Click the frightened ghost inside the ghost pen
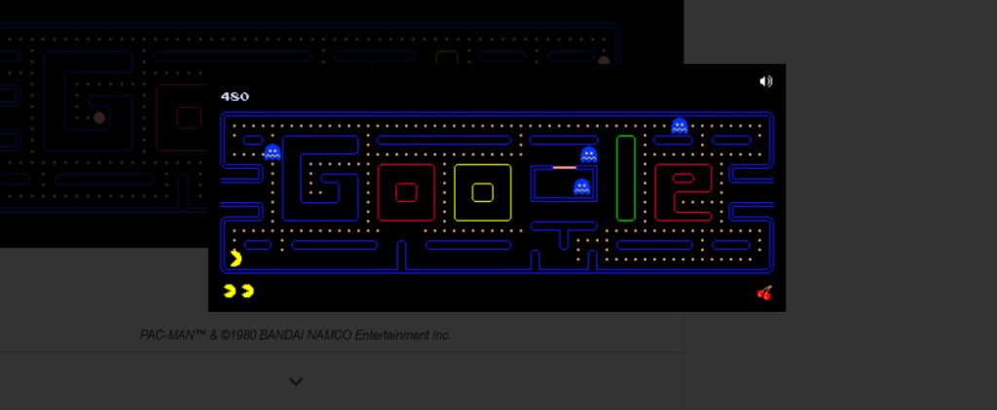This screenshot has width=997, height=410. [x=582, y=187]
